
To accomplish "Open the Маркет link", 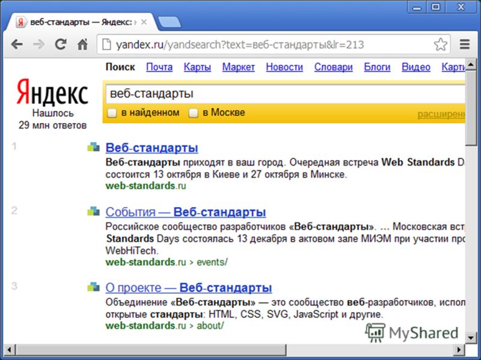I will pyautogui.click(x=238, y=67).
